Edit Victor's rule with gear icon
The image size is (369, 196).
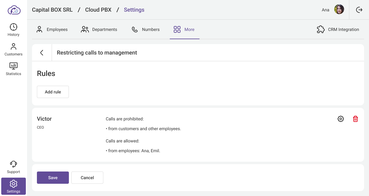[341, 119]
